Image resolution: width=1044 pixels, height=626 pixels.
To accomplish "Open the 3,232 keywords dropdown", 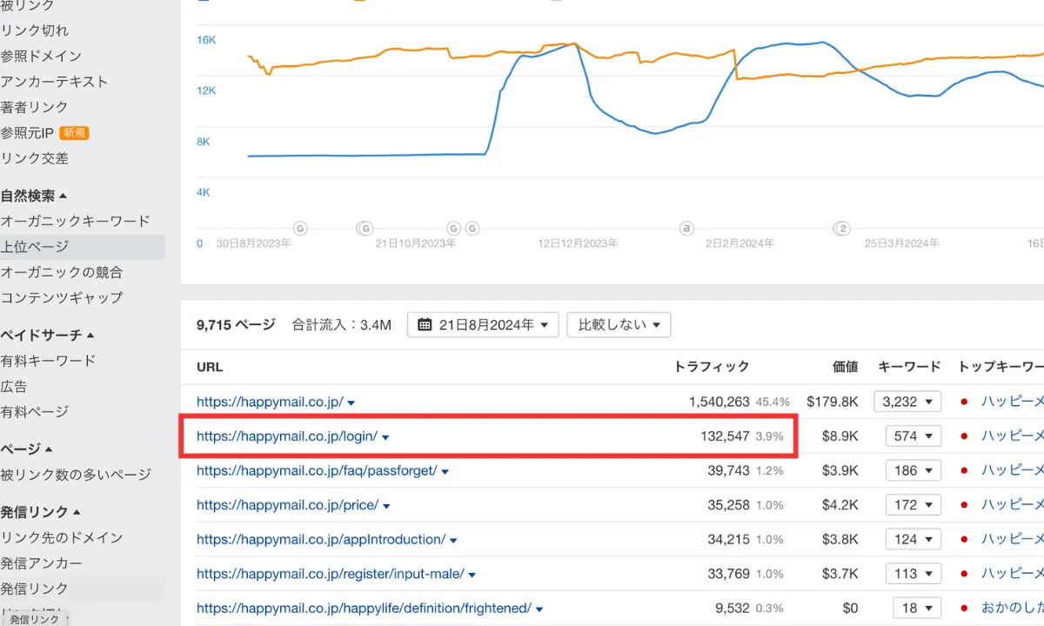I will point(907,402).
